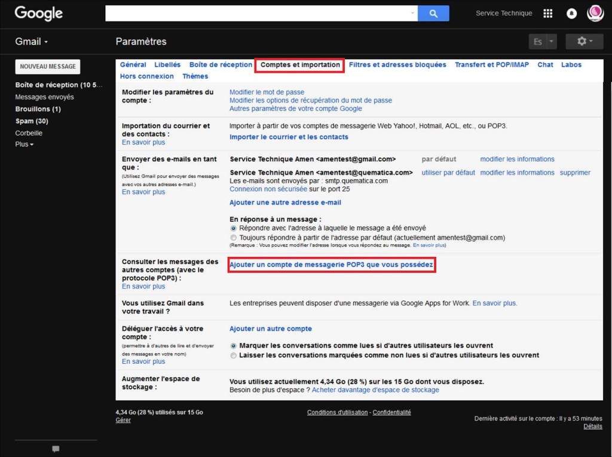Click En savoir plus under Consulter les messages

pos(143,287)
